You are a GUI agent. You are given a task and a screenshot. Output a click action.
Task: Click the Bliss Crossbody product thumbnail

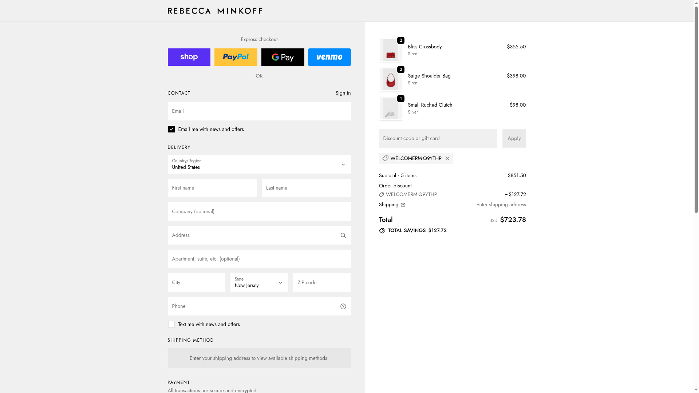coord(391,51)
